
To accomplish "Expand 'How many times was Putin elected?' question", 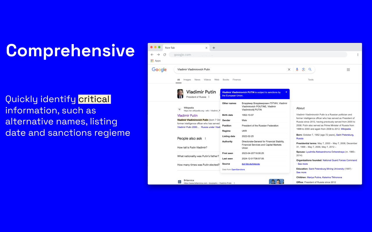I will 198,165.
